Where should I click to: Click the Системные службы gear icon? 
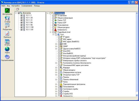tap(61, 89)
